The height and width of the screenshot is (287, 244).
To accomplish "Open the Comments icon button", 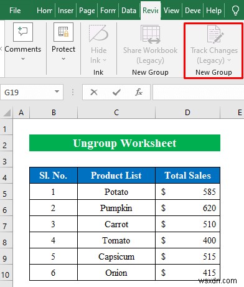I will point(23,32).
